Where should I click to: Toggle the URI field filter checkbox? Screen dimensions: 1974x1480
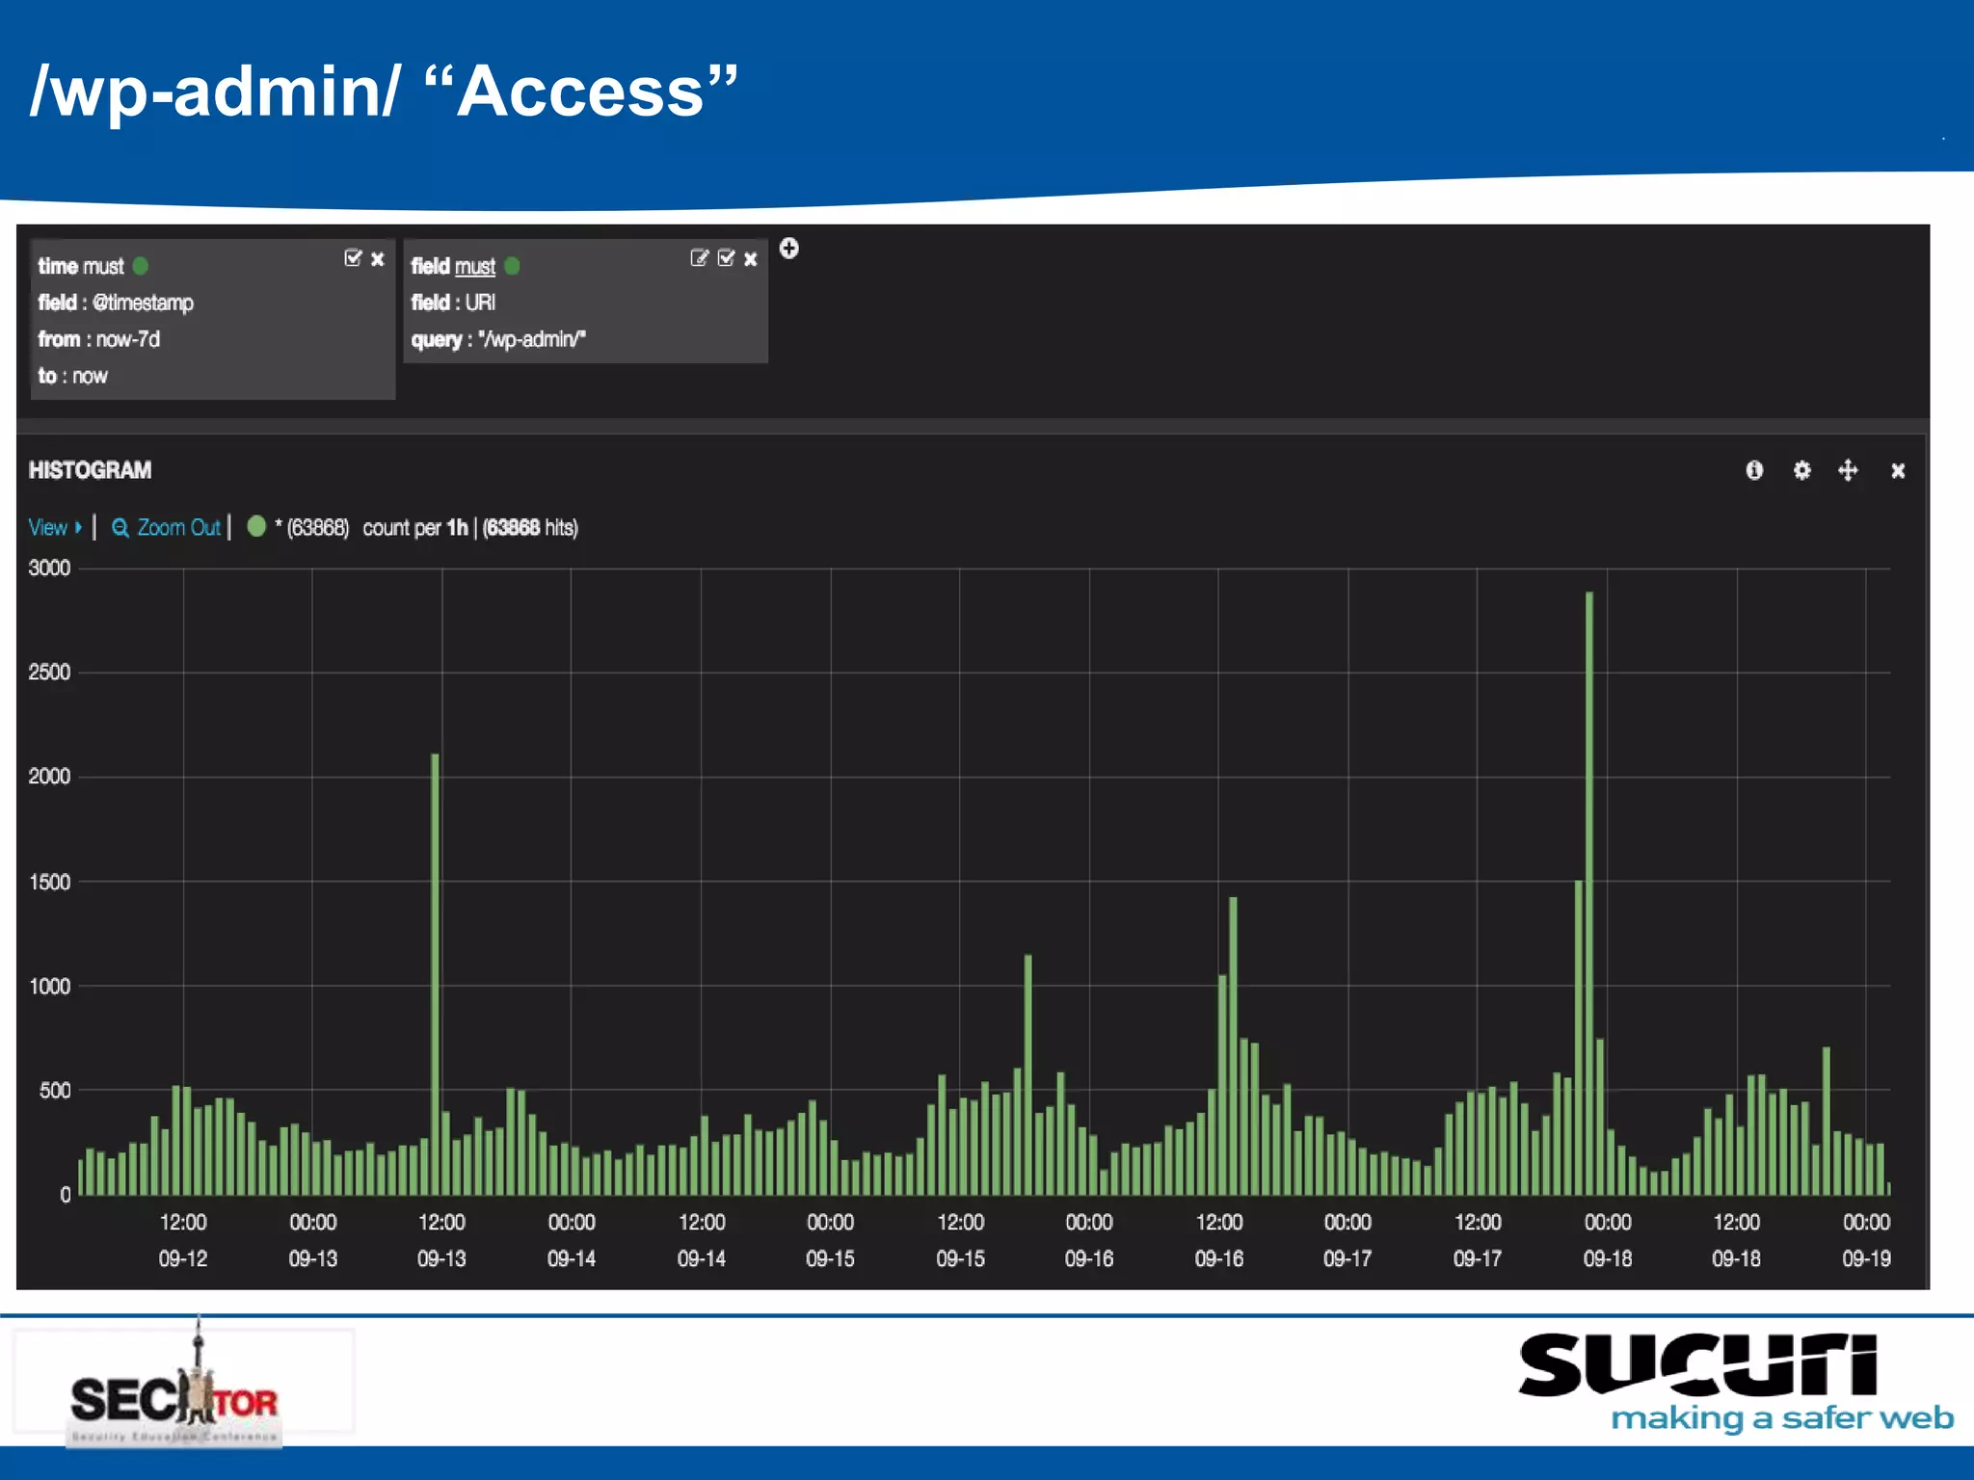[x=726, y=257]
